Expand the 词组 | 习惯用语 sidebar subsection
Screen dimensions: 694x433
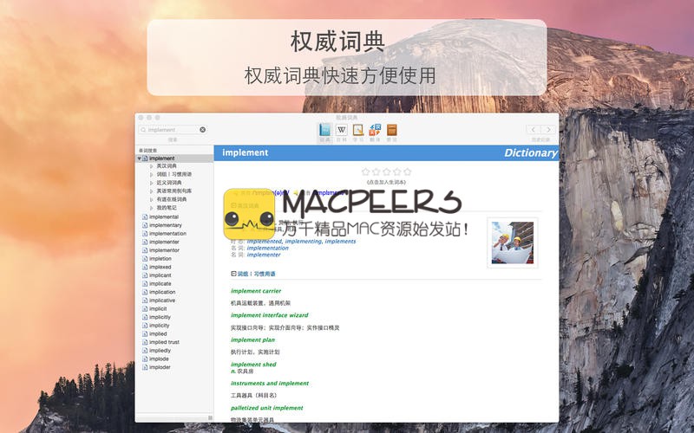[x=151, y=175]
